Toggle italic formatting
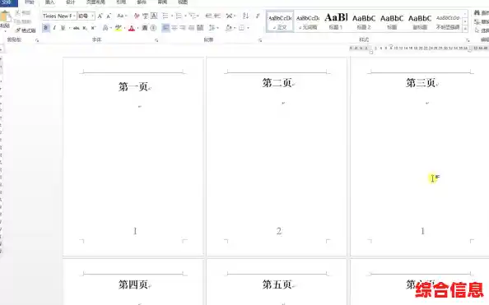The width and height of the screenshot is (489, 305). click(x=54, y=28)
